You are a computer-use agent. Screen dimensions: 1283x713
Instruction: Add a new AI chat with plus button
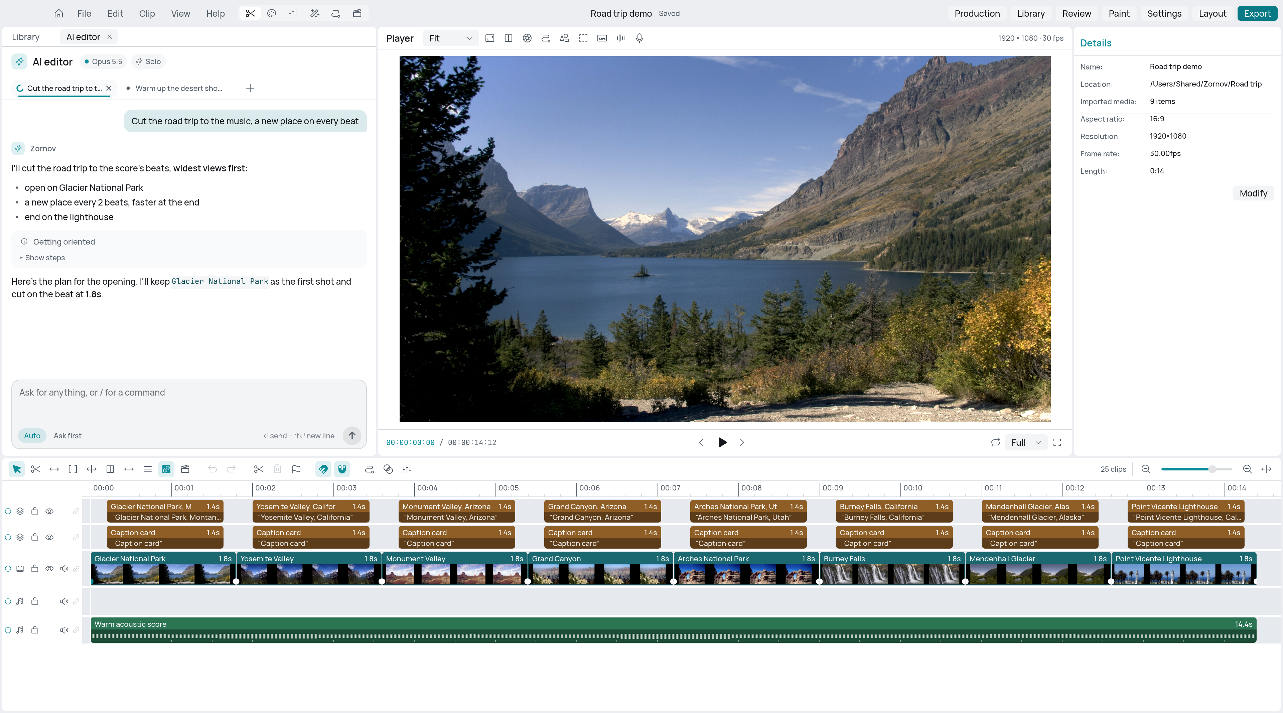[x=250, y=88]
